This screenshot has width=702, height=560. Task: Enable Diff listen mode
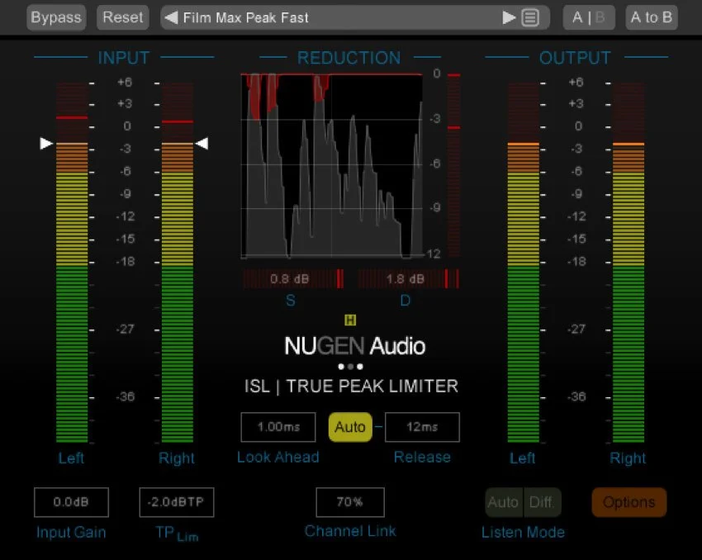(541, 502)
